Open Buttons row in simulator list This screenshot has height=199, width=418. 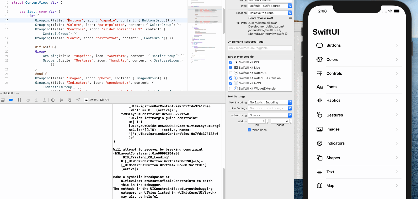(x=357, y=45)
